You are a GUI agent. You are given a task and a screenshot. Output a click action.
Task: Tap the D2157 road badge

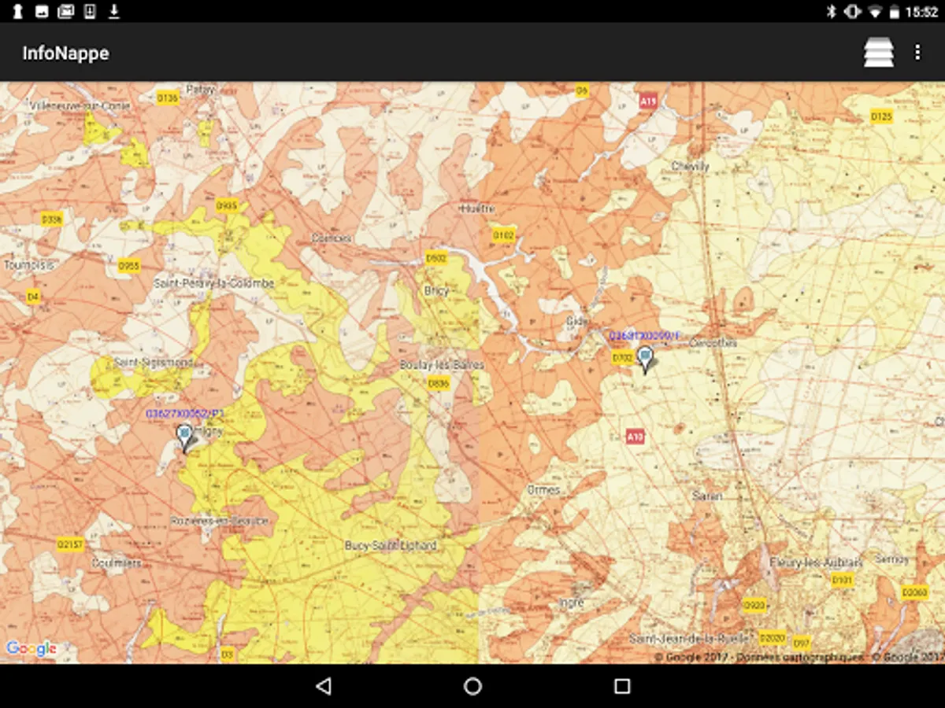click(x=70, y=543)
